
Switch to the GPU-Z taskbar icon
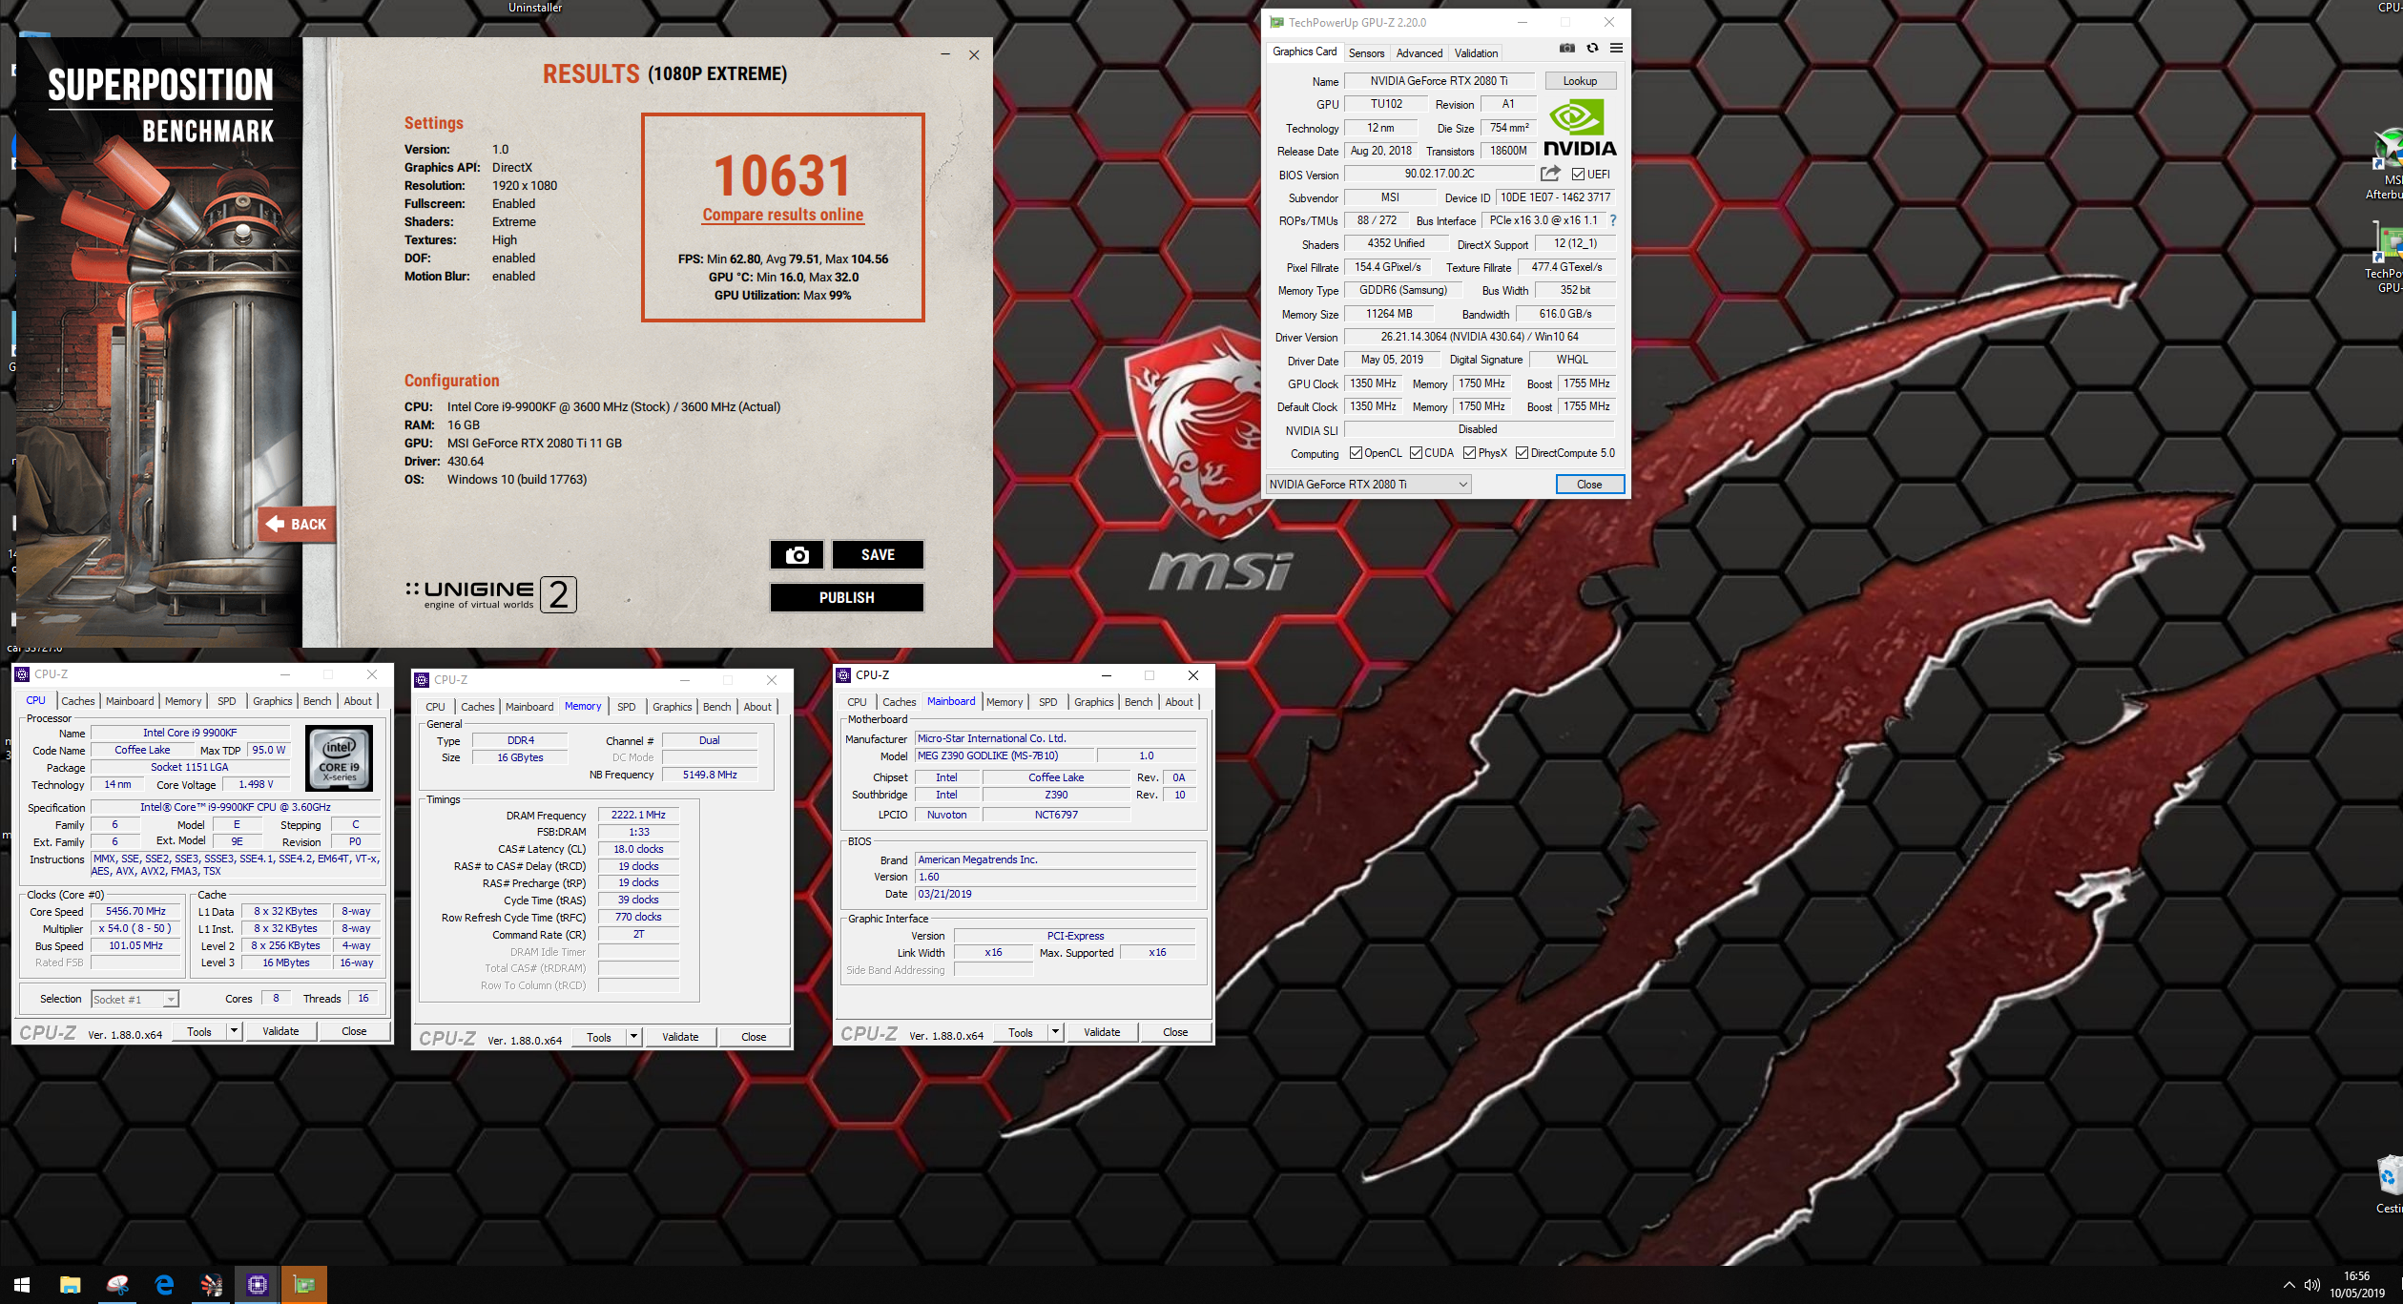pos(304,1285)
